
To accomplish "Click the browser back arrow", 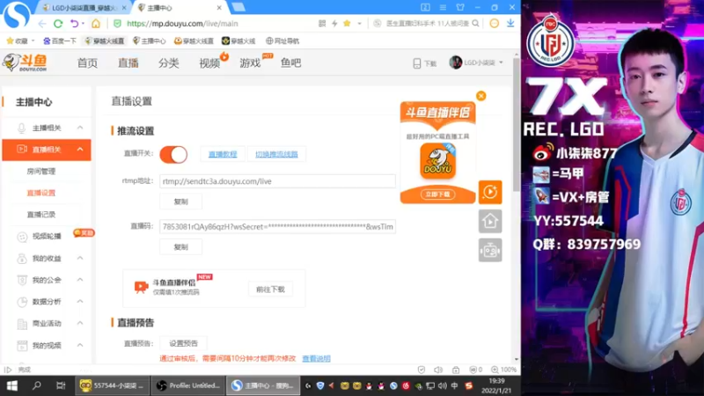I will click(x=41, y=24).
